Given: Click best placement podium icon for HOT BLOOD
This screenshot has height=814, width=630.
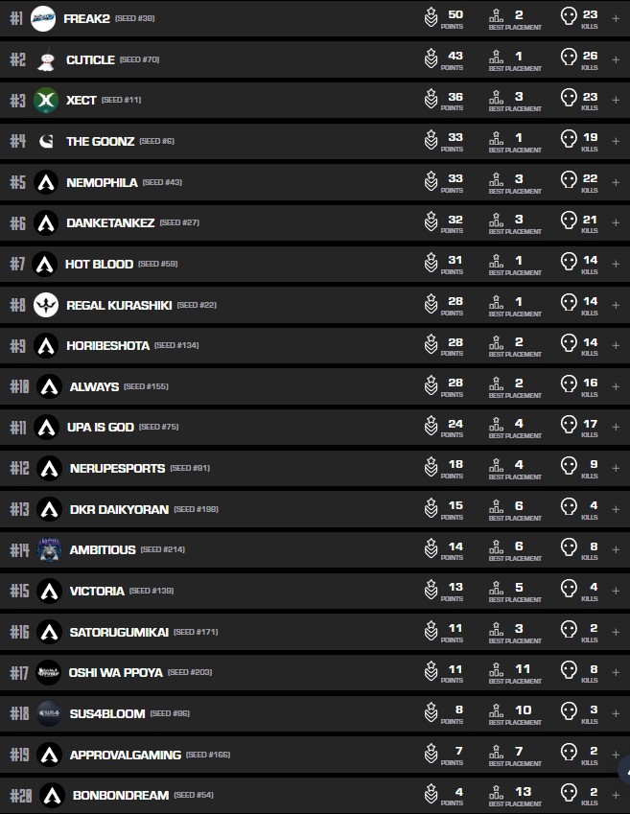Looking at the screenshot, I should 496,263.
